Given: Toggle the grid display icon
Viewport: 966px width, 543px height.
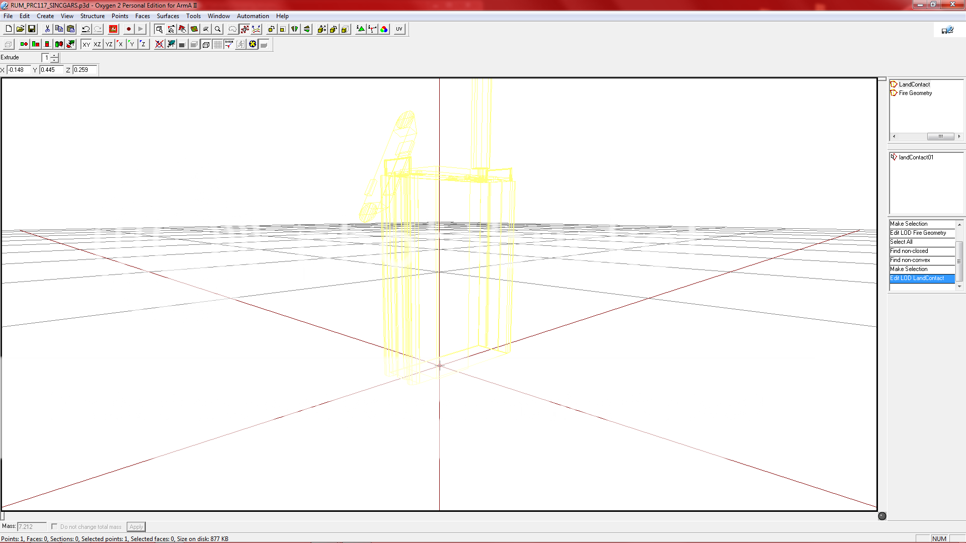Looking at the screenshot, I should (x=217, y=44).
